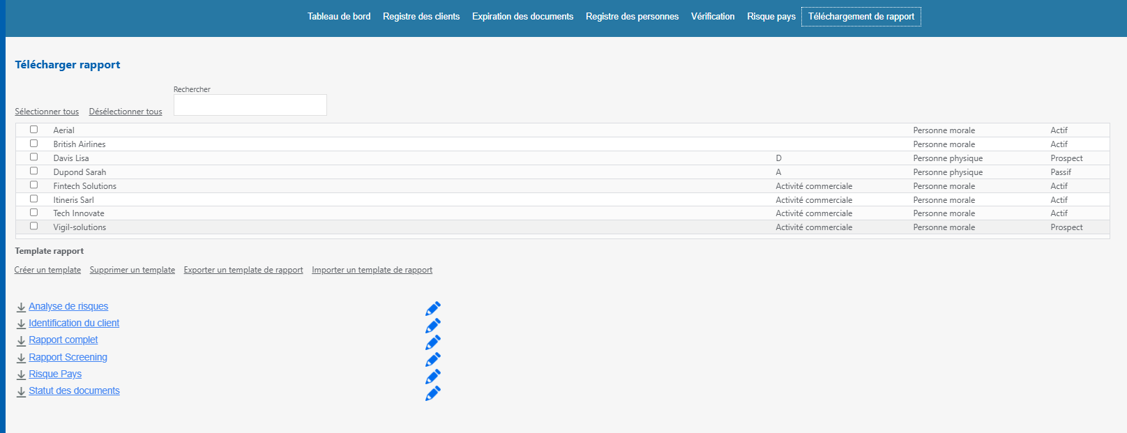The image size is (1127, 433).
Task: Download Identification du client report
Action: click(74, 323)
